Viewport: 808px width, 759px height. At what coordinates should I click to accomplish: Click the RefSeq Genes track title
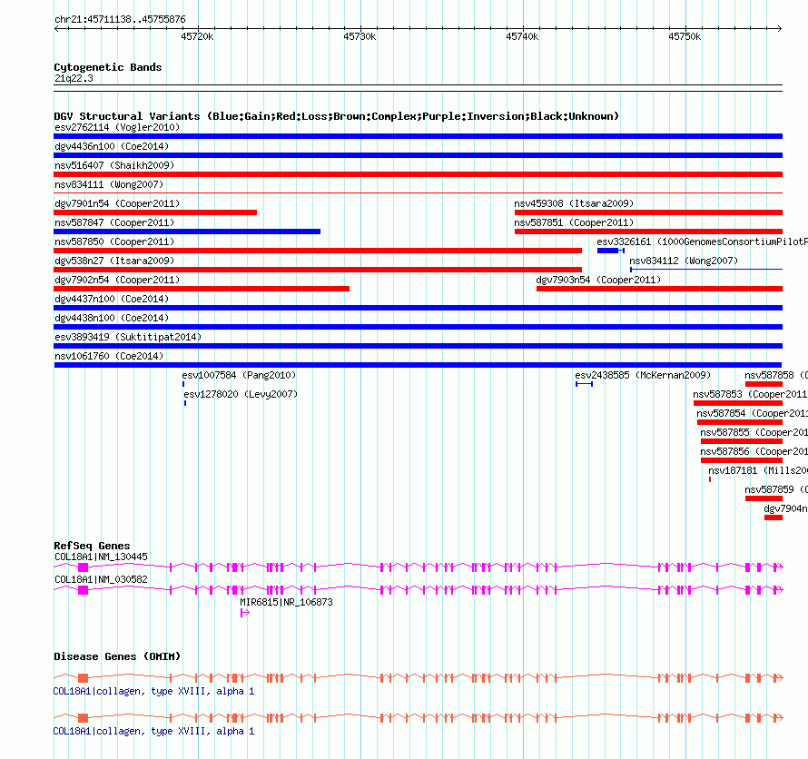coord(92,546)
